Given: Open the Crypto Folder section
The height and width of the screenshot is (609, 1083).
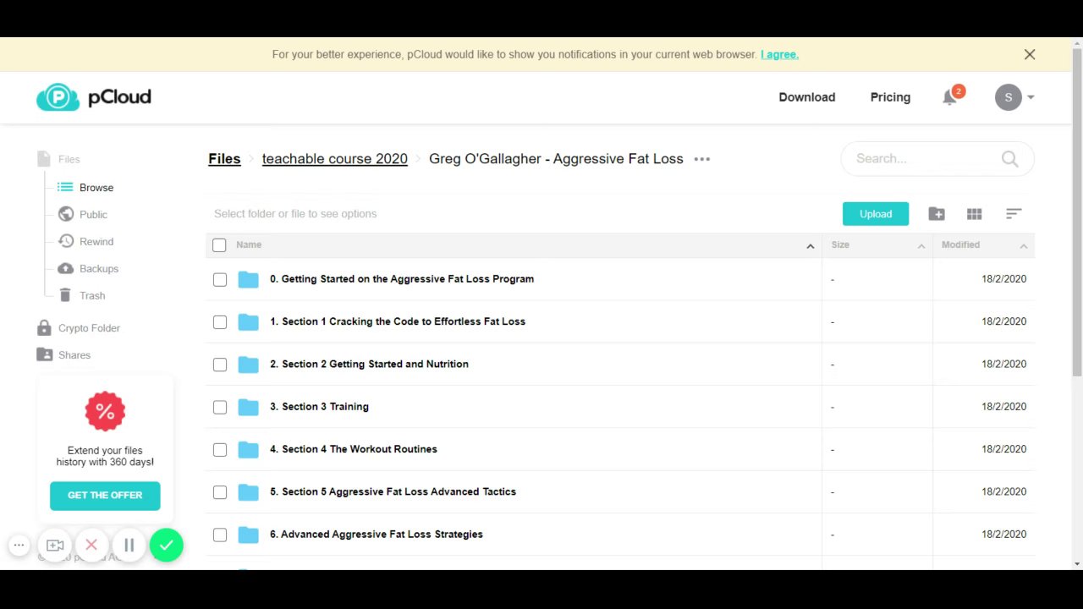Looking at the screenshot, I should pos(79,327).
